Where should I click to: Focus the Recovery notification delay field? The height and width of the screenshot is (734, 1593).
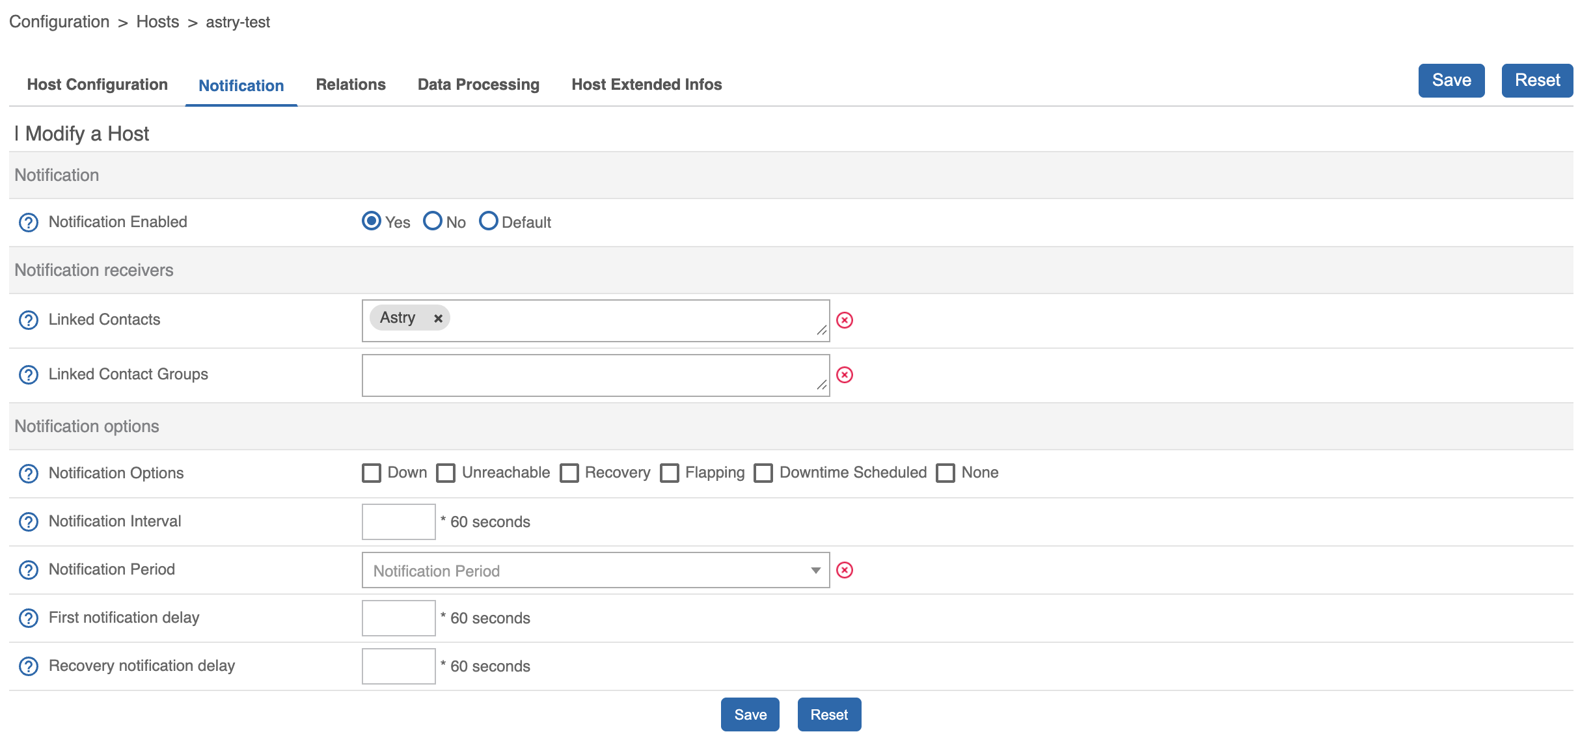click(399, 666)
